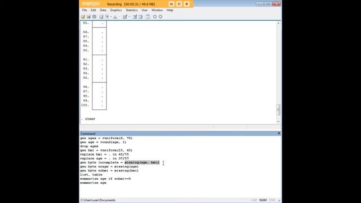Click the Results scrollbar up arrow
This screenshot has height=203, width=361.
point(278,23)
